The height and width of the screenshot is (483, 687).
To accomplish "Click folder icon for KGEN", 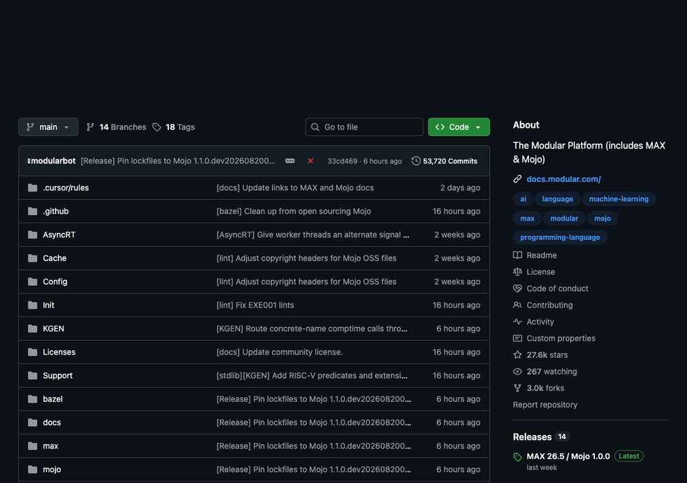I will click(32, 328).
